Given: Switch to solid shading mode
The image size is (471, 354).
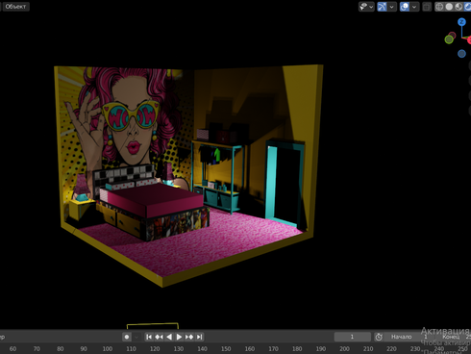Looking at the screenshot, I should pos(449,7).
